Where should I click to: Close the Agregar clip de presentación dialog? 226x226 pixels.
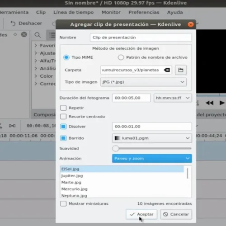pos(191,24)
